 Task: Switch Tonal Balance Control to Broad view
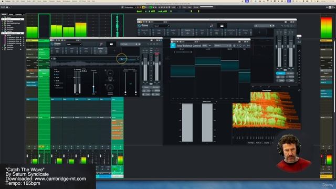click(205, 46)
